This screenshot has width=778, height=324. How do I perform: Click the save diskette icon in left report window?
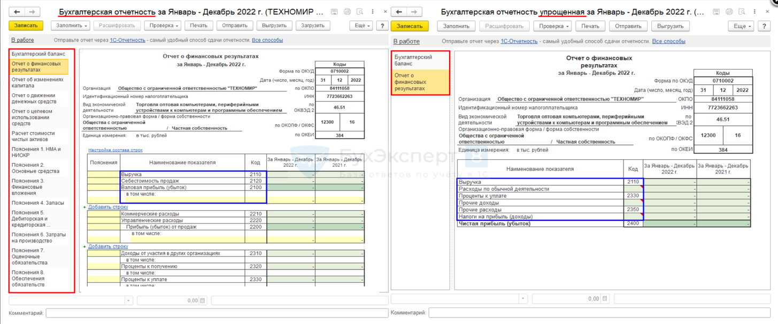pyautogui.click(x=334, y=12)
